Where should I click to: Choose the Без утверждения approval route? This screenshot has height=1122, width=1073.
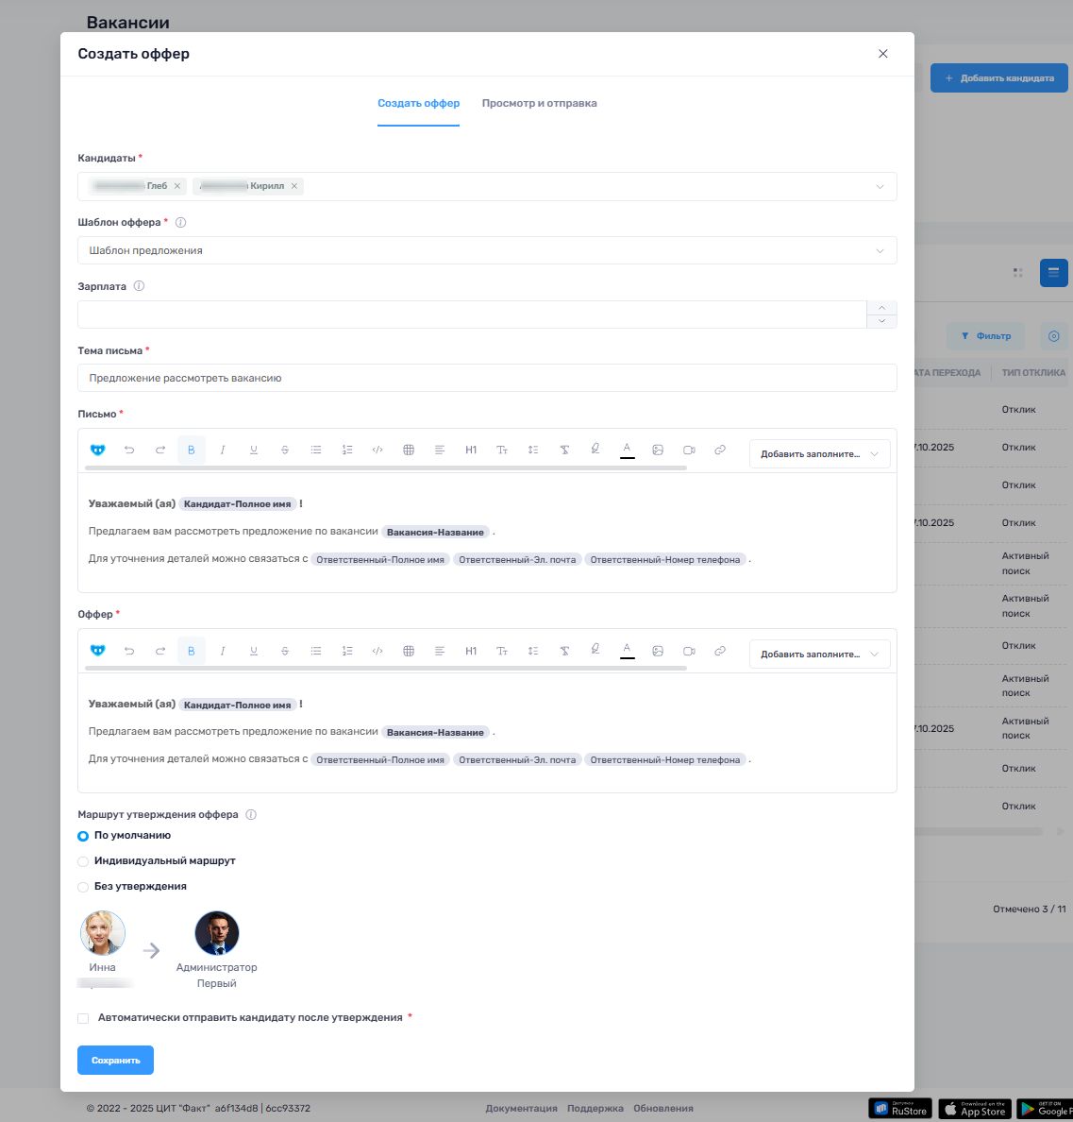click(x=84, y=887)
